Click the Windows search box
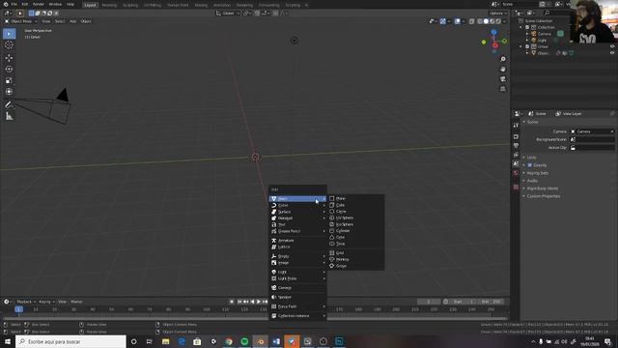The image size is (618, 348). click(70, 341)
